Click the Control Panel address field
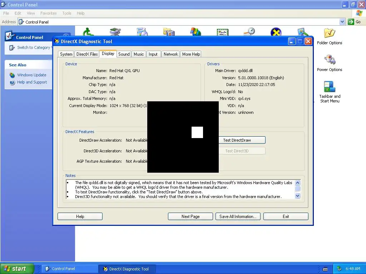 (x=181, y=22)
